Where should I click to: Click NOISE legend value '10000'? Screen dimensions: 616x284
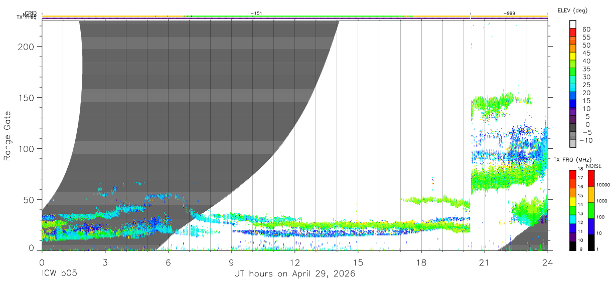[x=603, y=185]
